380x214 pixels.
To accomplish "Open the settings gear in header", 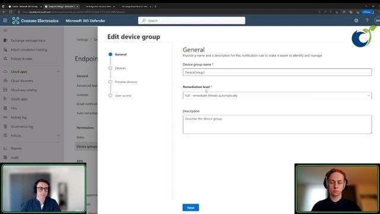I will 356,21.
